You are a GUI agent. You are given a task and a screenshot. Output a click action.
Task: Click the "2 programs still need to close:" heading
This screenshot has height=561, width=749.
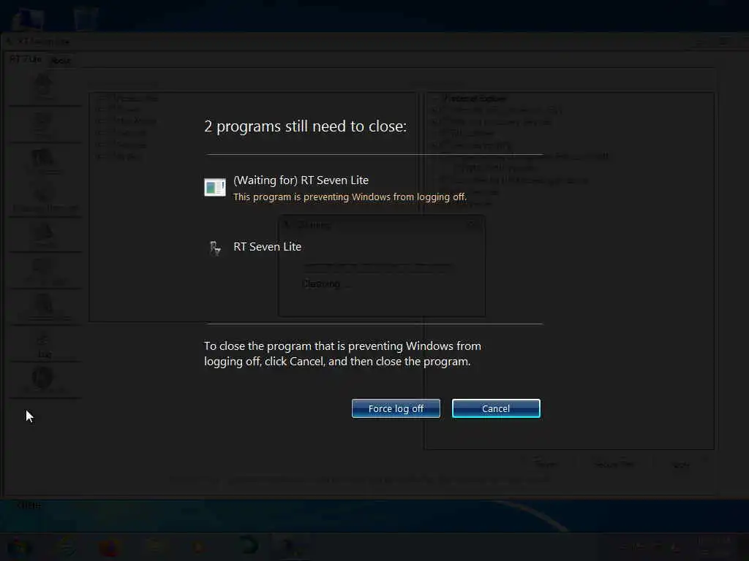coord(305,126)
